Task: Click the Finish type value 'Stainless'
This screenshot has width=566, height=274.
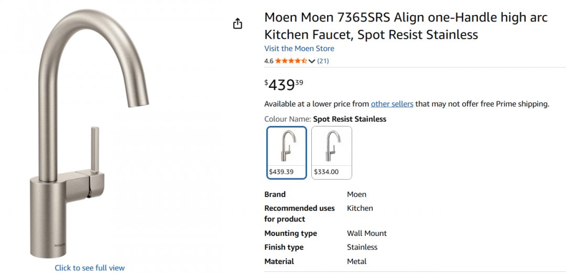Action: tap(362, 247)
